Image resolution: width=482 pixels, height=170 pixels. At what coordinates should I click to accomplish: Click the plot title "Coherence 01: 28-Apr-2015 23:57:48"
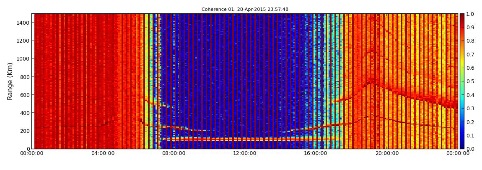pos(245,10)
